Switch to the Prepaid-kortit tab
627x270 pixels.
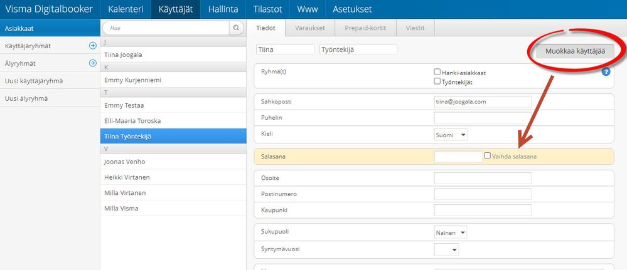pos(366,28)
